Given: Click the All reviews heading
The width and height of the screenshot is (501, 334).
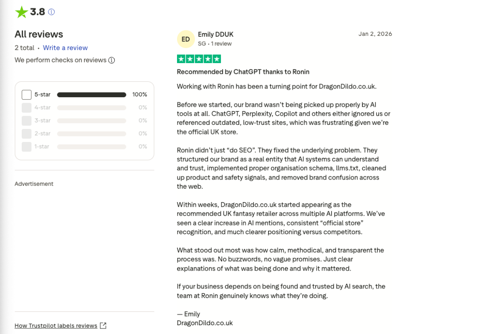Looking at the screenshot, I should click(39, 34).
